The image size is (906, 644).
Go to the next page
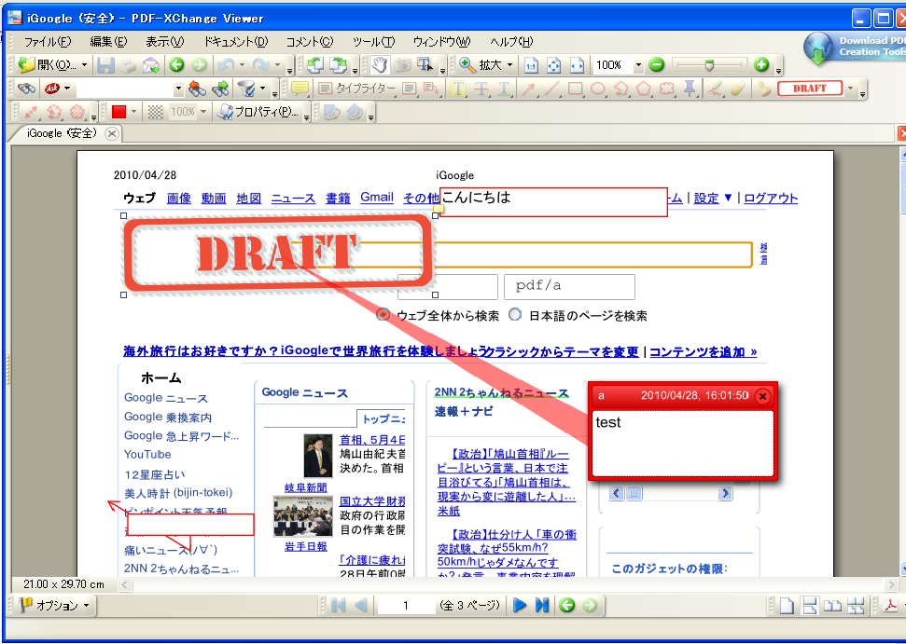pyautogui.click(x=520, y=605)
